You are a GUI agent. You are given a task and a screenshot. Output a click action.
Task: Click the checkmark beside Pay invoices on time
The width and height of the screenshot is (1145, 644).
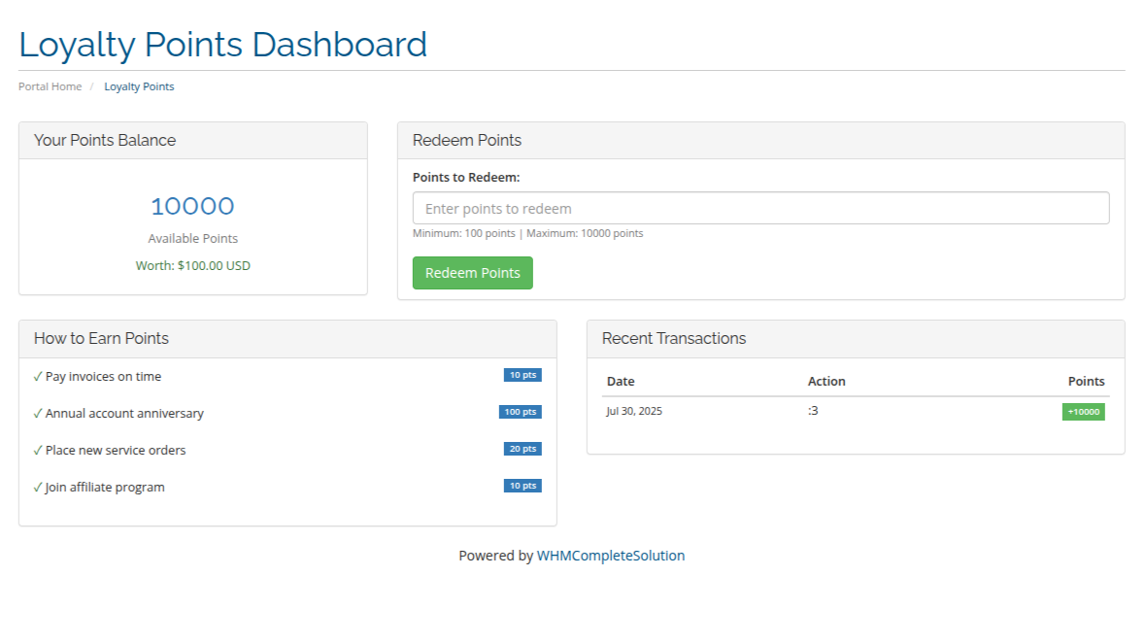click(38, 377)
